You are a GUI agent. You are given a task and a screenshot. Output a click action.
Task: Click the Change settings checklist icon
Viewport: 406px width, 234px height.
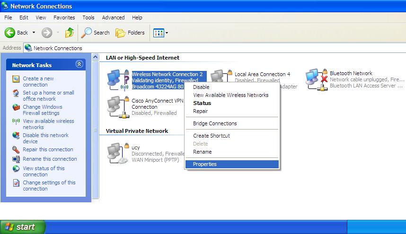pyautogui.click(x=16, y=183)
